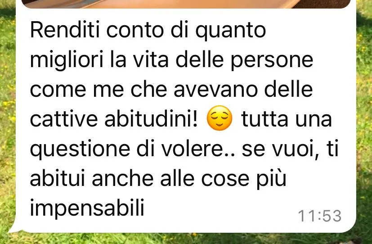The image size is (372, 244).
Task: Tap the word "persone" in the second line
Action: (272, 60)
